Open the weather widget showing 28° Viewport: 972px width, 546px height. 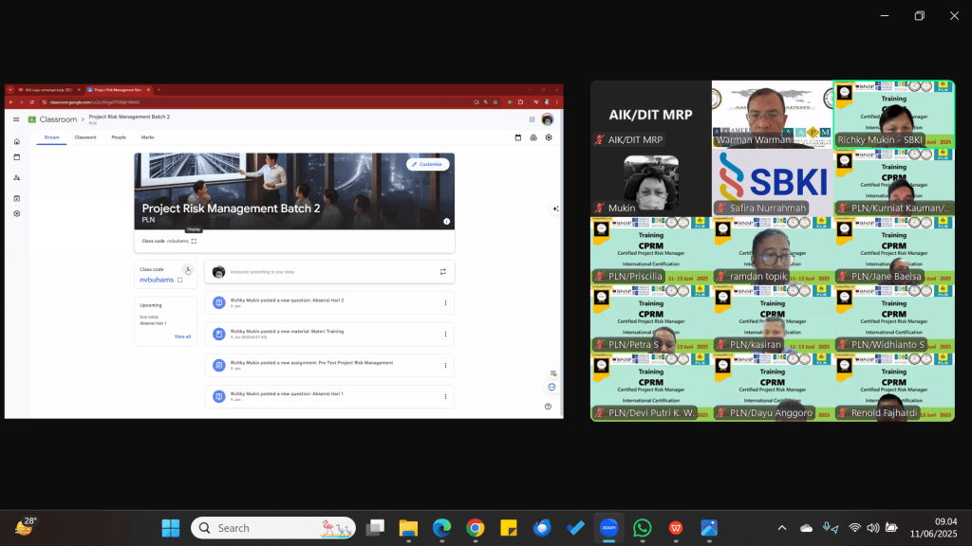point(26,527)
